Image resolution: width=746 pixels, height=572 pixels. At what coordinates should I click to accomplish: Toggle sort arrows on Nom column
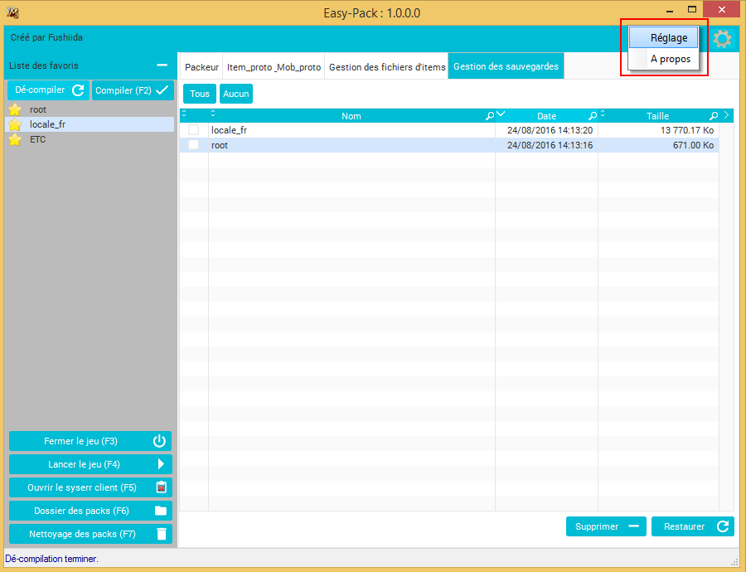point(213,113)
